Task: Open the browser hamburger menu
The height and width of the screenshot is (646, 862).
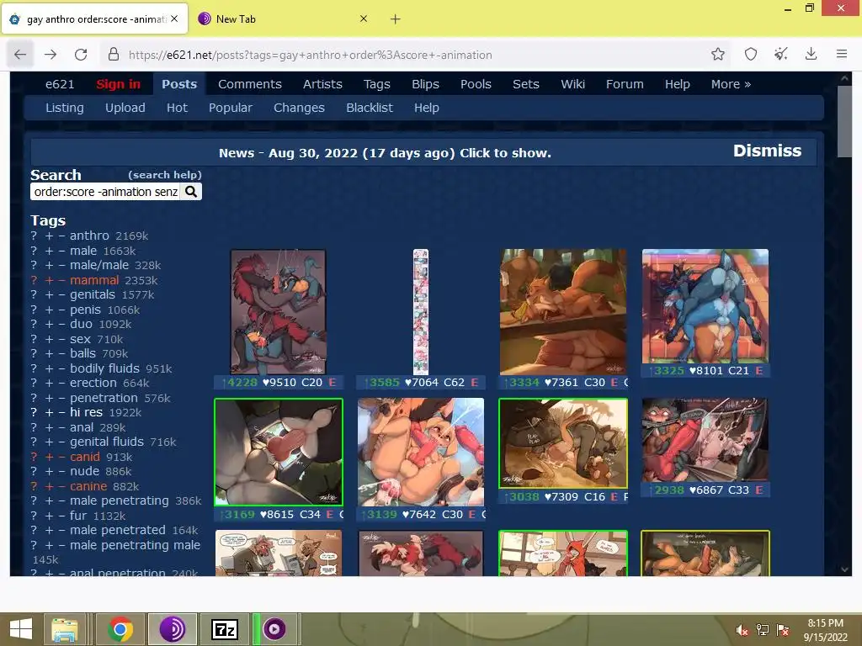Action: pos(841,54)
